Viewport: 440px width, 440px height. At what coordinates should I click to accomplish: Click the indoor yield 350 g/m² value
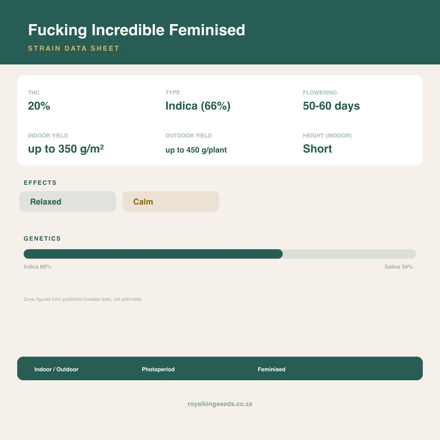pos(66,149)
